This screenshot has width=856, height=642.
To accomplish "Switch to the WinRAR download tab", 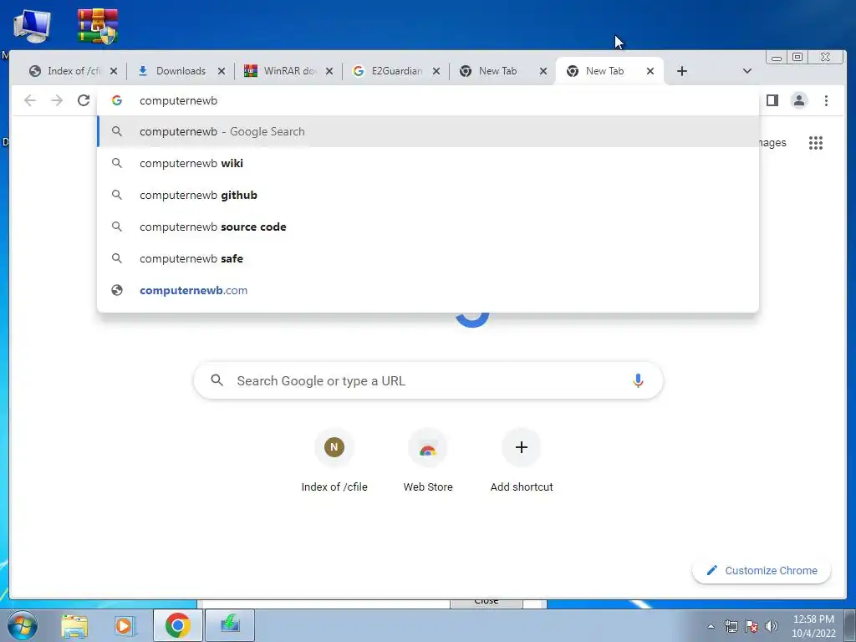I will [x=281, y=71].
